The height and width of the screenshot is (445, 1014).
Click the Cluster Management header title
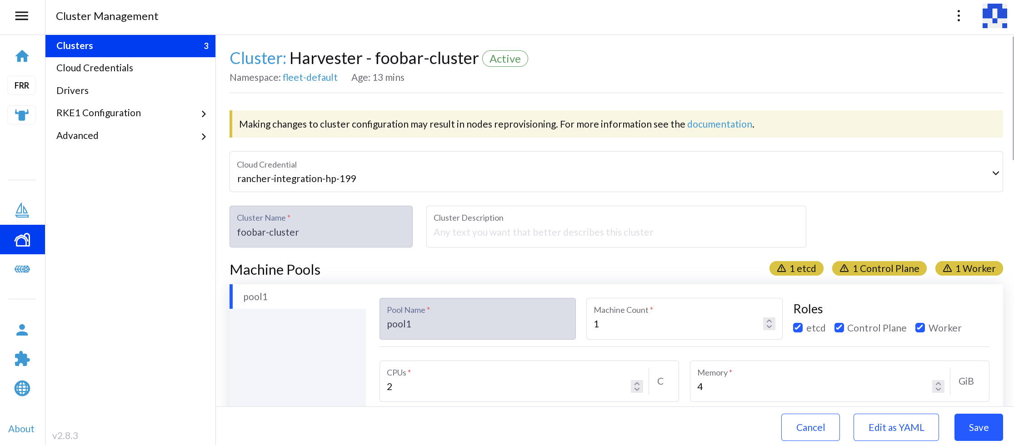[x=107, y=16]
